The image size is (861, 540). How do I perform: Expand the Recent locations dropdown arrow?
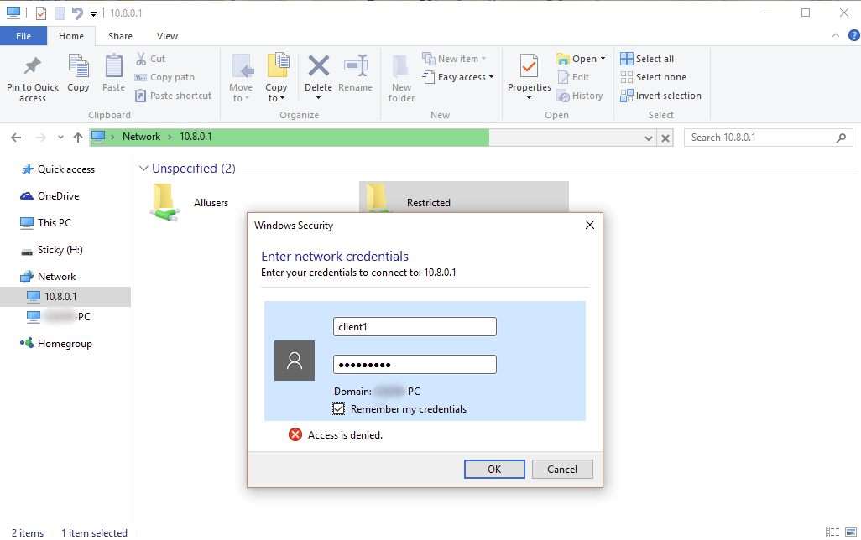60,138
